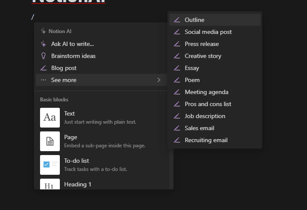
Task: Pick the Blog post AI option
Action: (102, 68)
